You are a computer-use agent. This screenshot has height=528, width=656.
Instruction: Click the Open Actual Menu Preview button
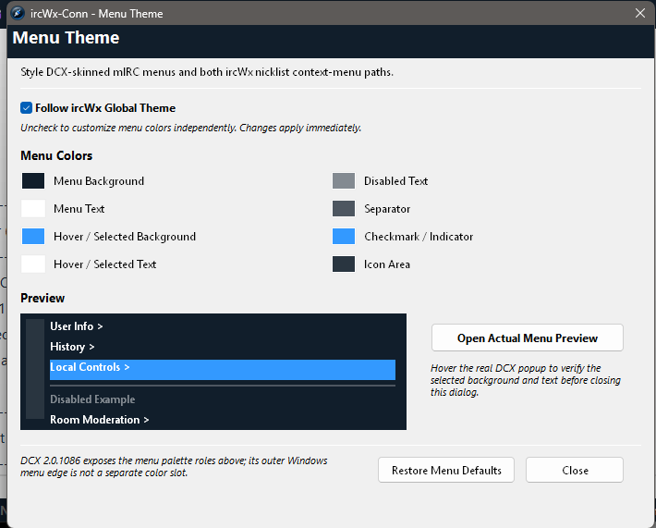point(528,338)
